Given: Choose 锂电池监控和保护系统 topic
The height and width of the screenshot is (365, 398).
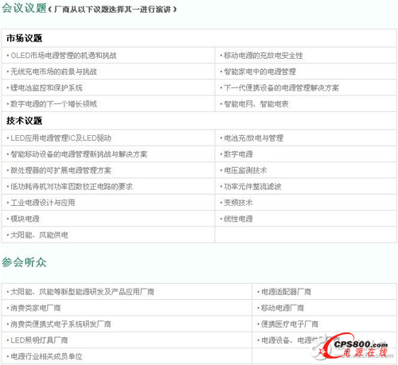Looking at the screenshot, I should coord(46,87).
